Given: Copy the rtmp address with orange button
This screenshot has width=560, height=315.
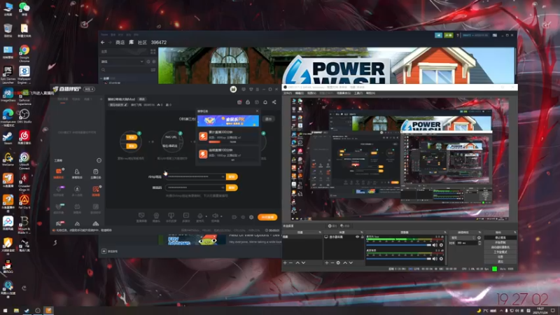Looking at the screenshot, I should (232, 177).
